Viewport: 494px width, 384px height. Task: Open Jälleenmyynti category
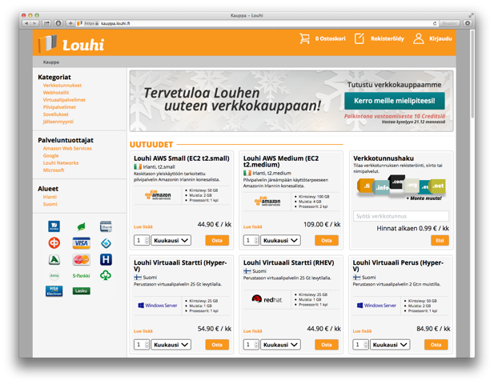[x=58, y=122]
